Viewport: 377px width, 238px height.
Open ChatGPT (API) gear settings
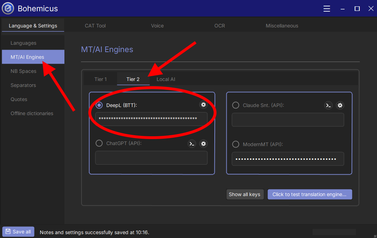click(x=203, y=144)
